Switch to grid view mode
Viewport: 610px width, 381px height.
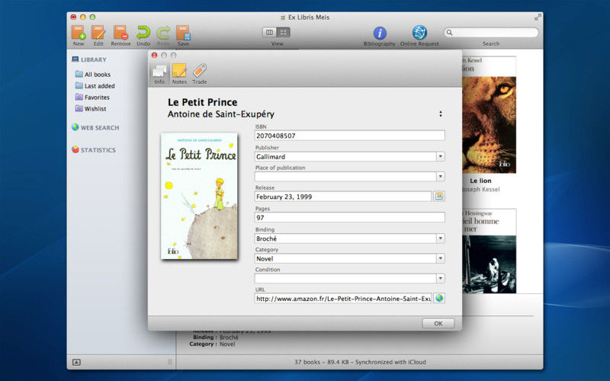tap(283, 32)
